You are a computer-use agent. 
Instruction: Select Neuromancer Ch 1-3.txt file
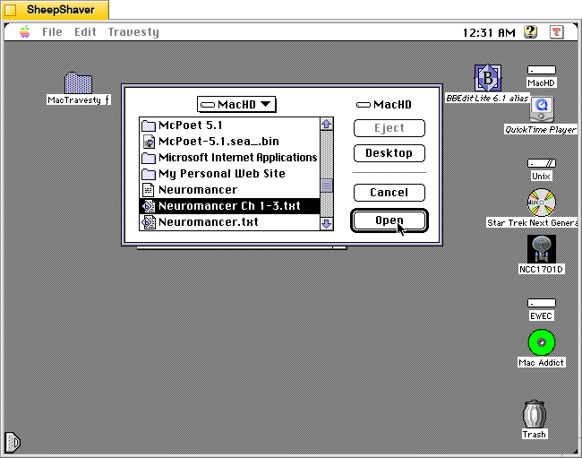229,206
